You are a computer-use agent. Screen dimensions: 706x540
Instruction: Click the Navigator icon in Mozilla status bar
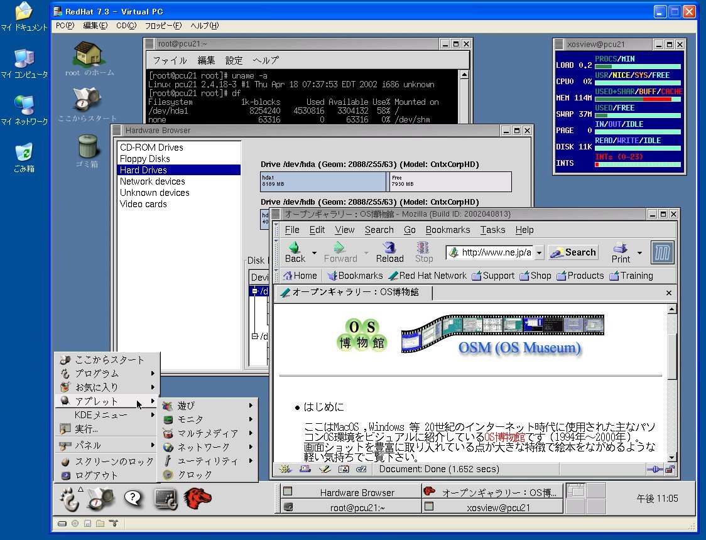pos(285,469)
